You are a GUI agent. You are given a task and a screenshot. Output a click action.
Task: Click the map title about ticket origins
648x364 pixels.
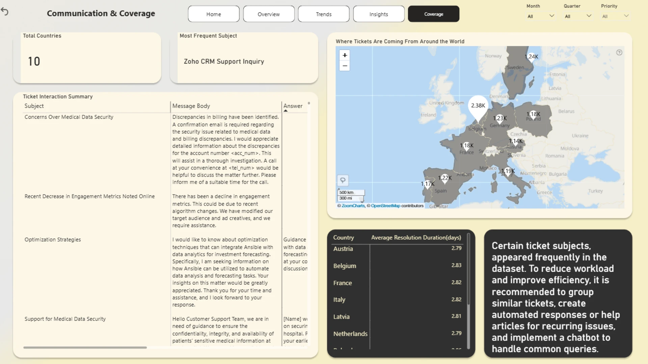point(400,41)
